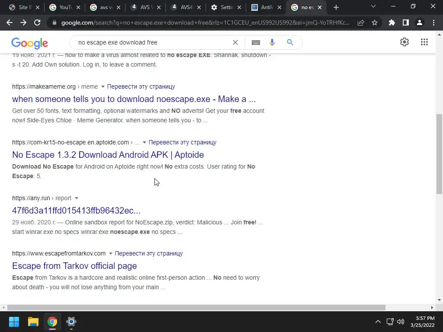
Task: Click in the Google search input field
Action: tap(153, 42)
